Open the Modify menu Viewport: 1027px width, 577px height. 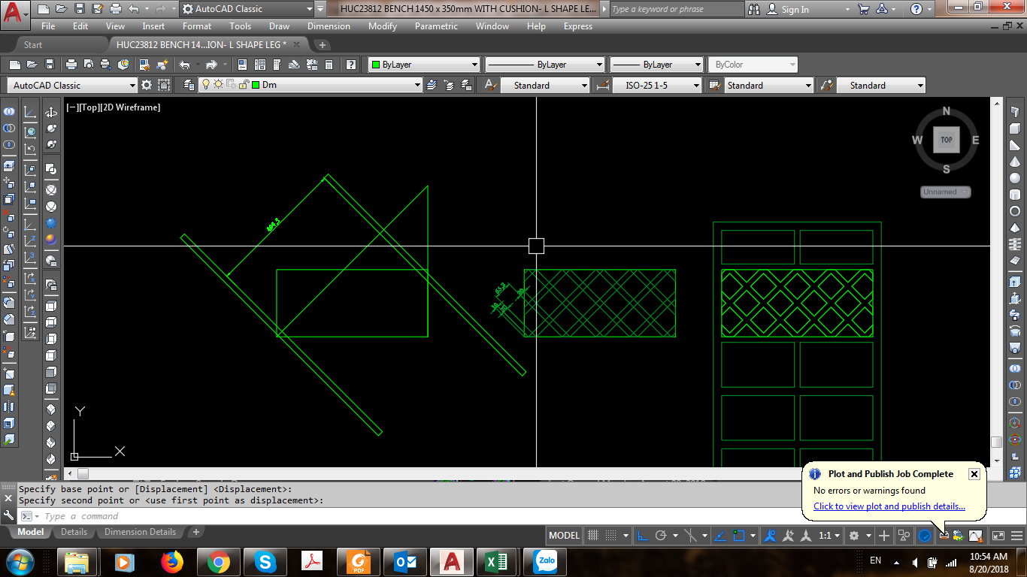tap(383, 26)
